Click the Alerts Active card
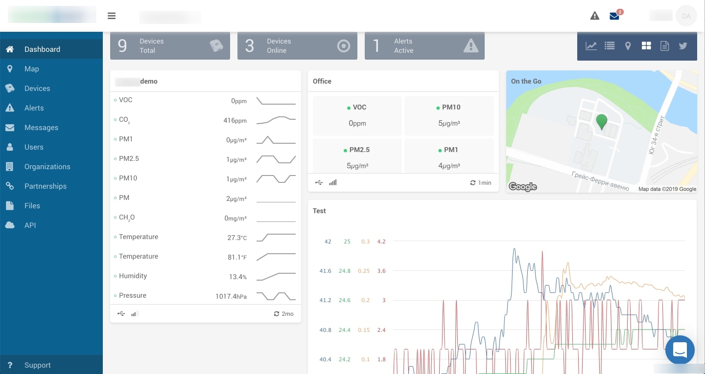Viewport: 705px width, 374px height. (x=424, y=46)
